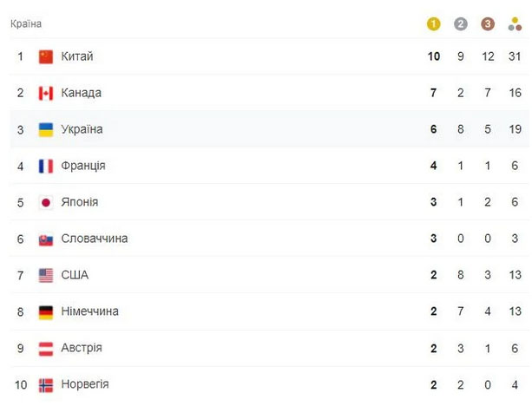The height and width of the screenshot is (406, 532).
Task: Click the USA flag icon
Action: [46, 275]
